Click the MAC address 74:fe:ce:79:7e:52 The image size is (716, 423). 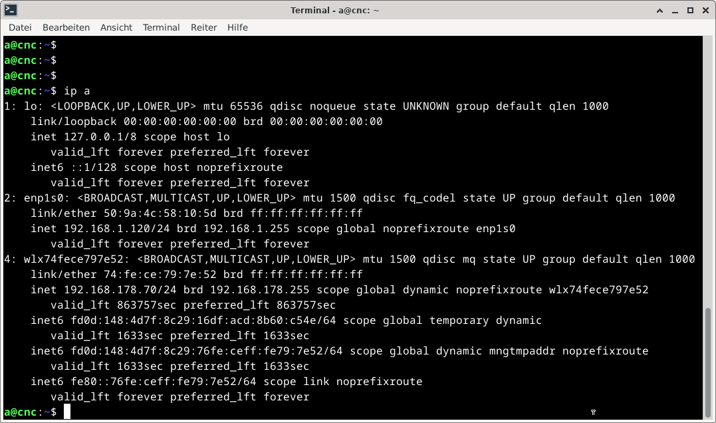coord(160,274)
